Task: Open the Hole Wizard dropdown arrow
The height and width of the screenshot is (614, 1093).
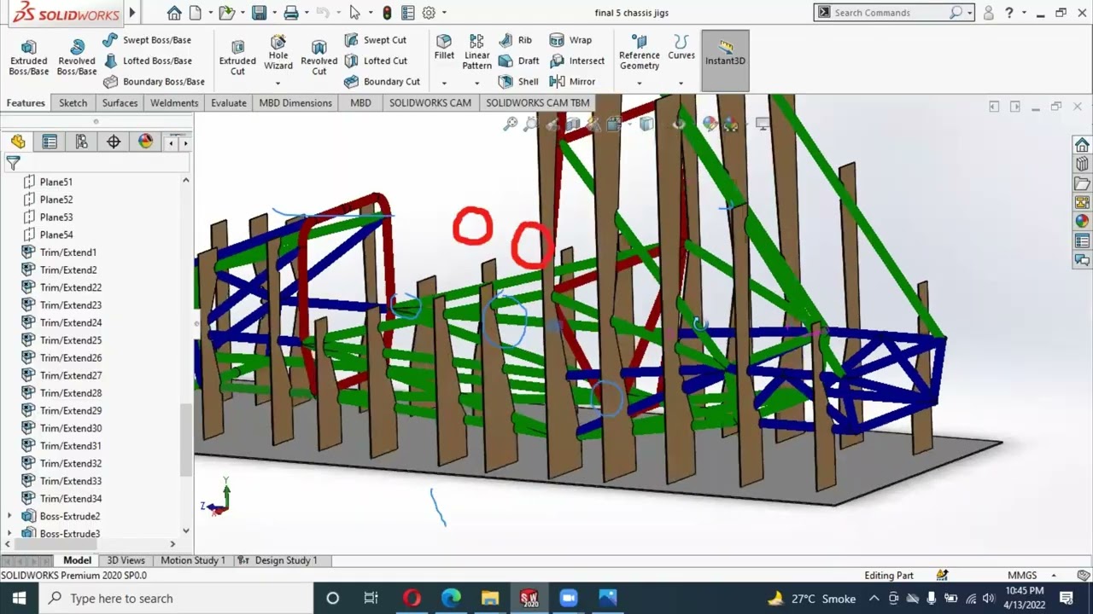Action: pos(278,83)
